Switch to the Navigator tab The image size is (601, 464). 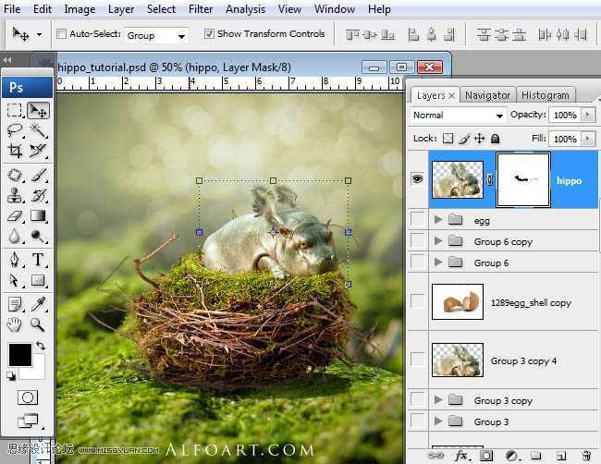487,95
